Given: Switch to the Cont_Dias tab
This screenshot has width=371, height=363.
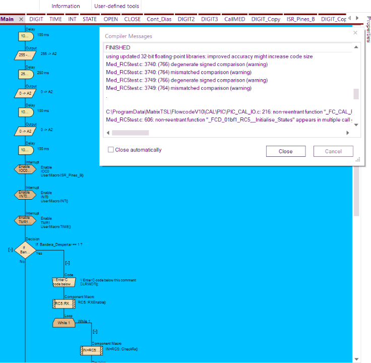Looking at the screenshot, I should (159, 19).
